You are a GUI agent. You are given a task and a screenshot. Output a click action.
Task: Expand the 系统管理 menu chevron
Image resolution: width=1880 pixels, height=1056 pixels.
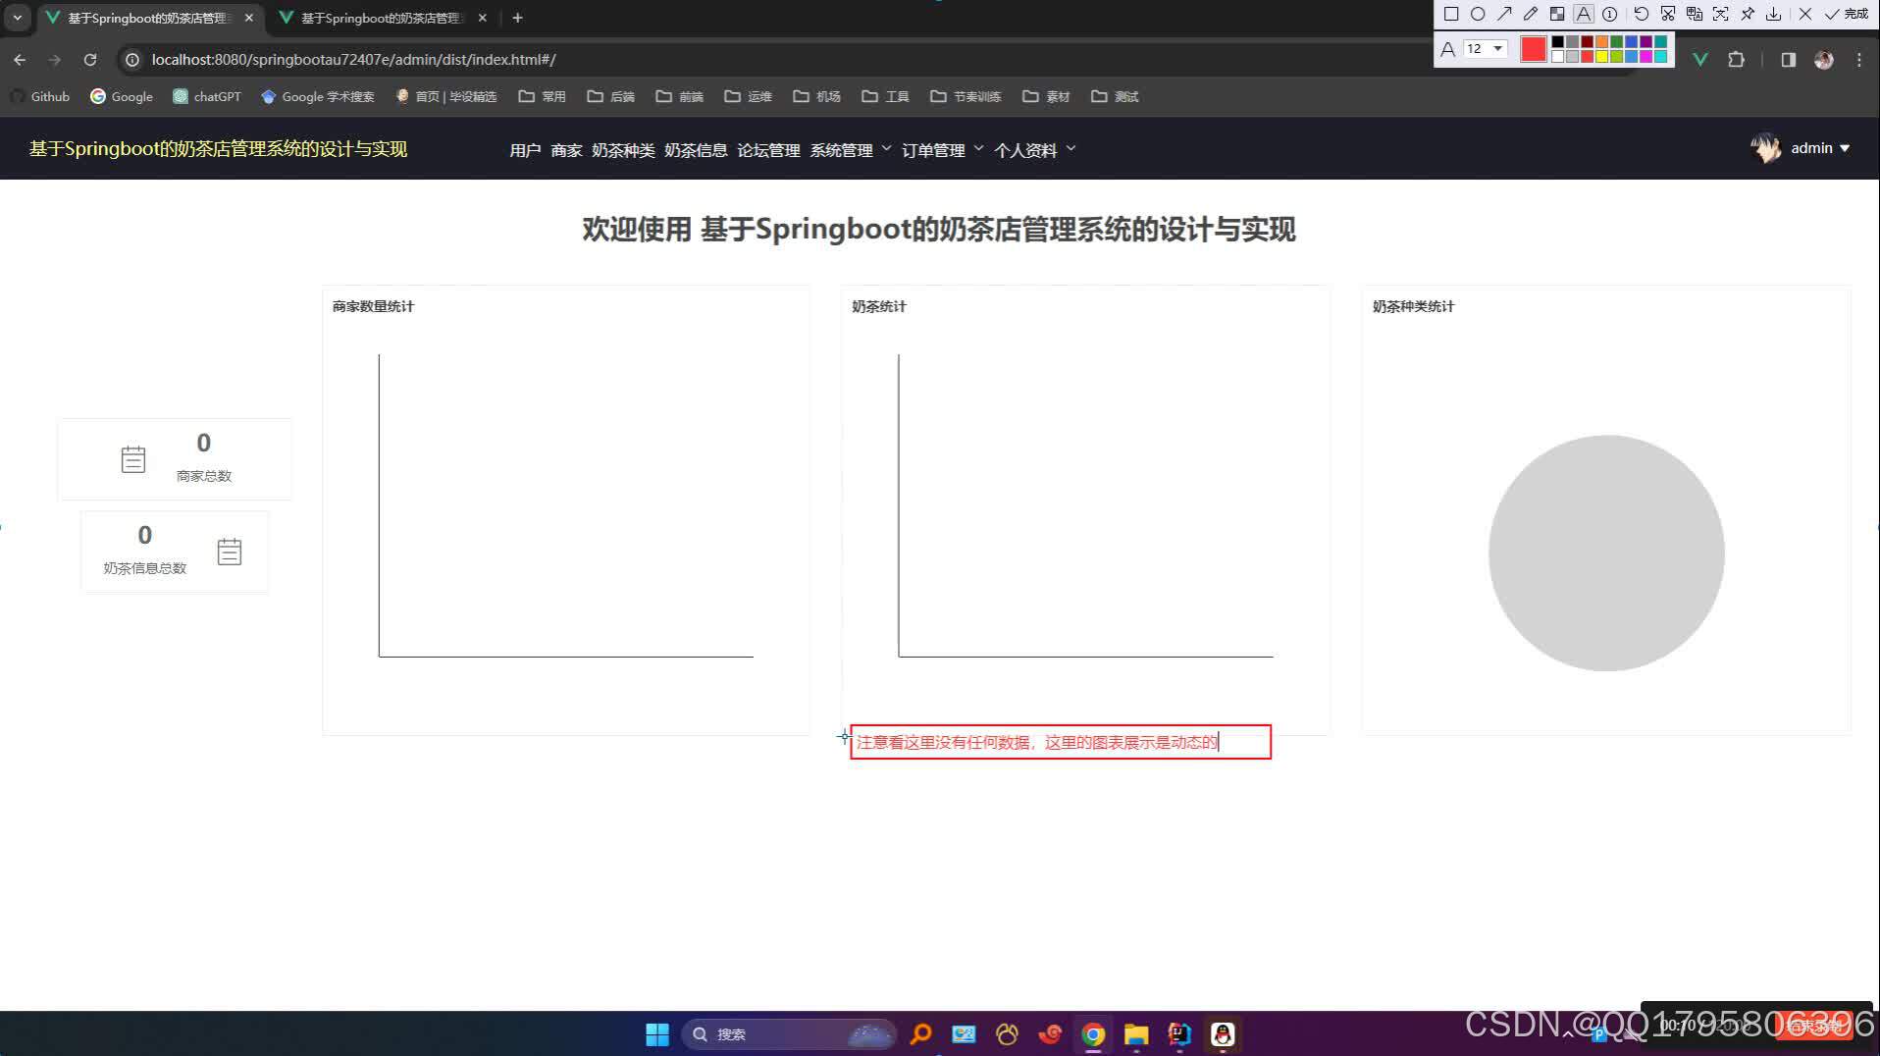[886, 148]
